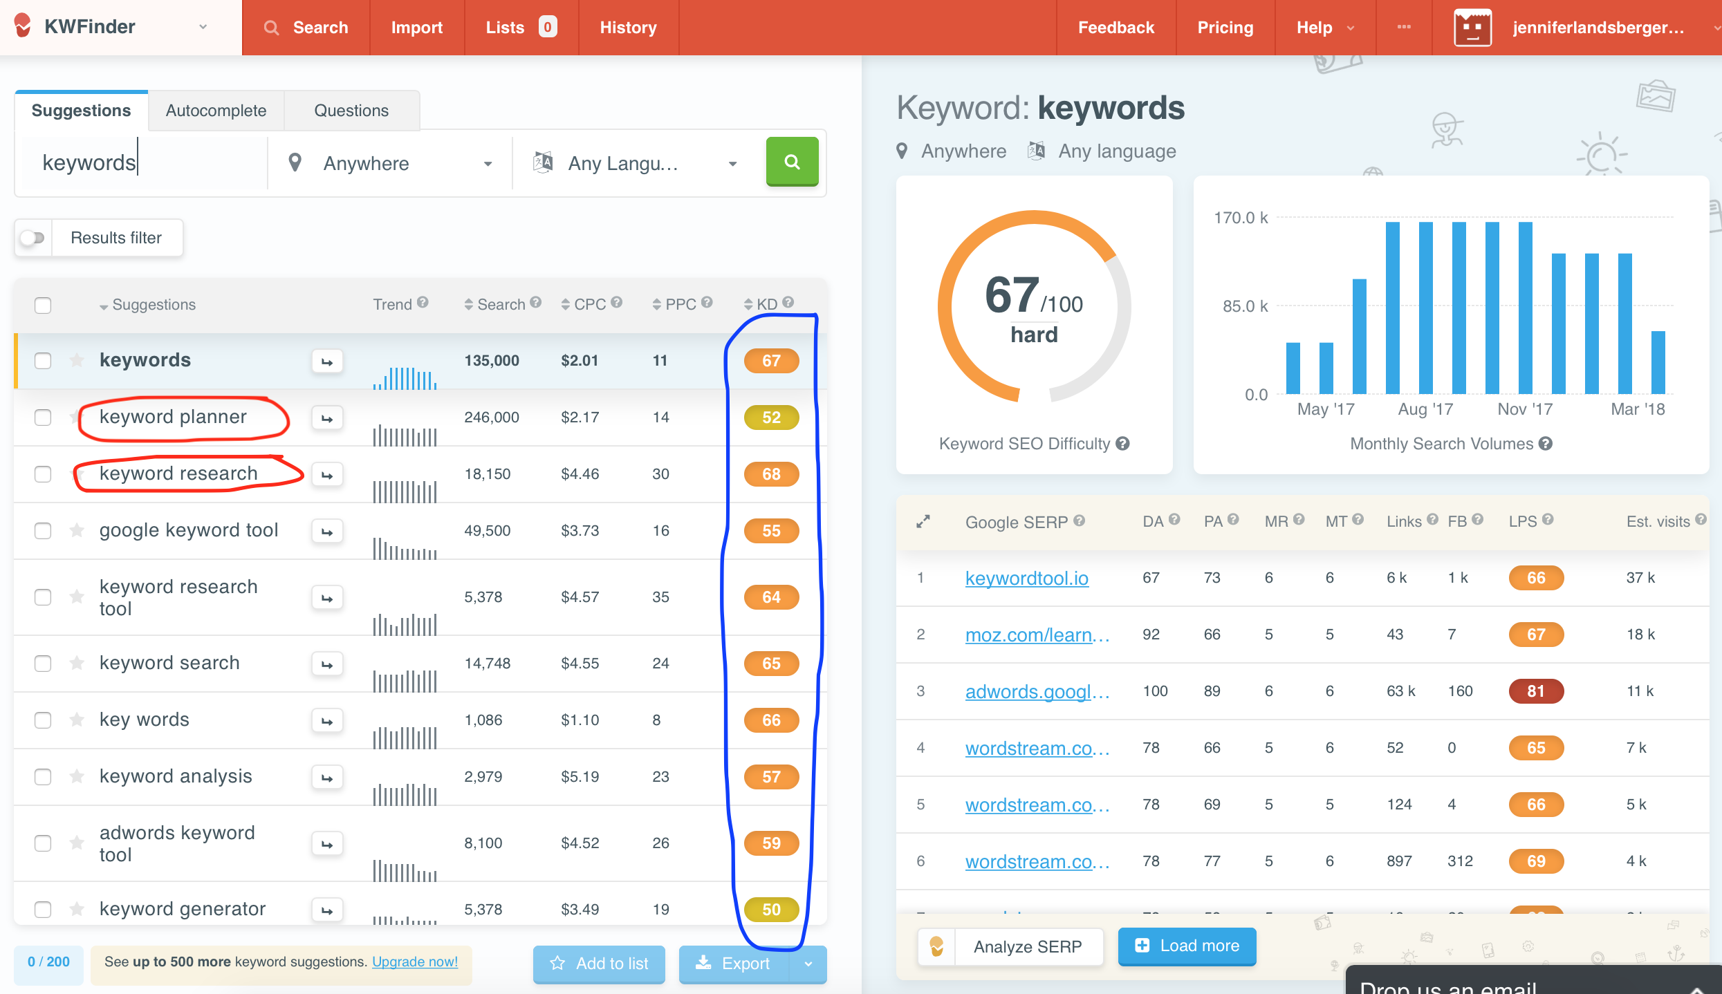The image size is (1722, 994).
Task: Click arrow icon in key words row
Action: [x=327, y=721]
